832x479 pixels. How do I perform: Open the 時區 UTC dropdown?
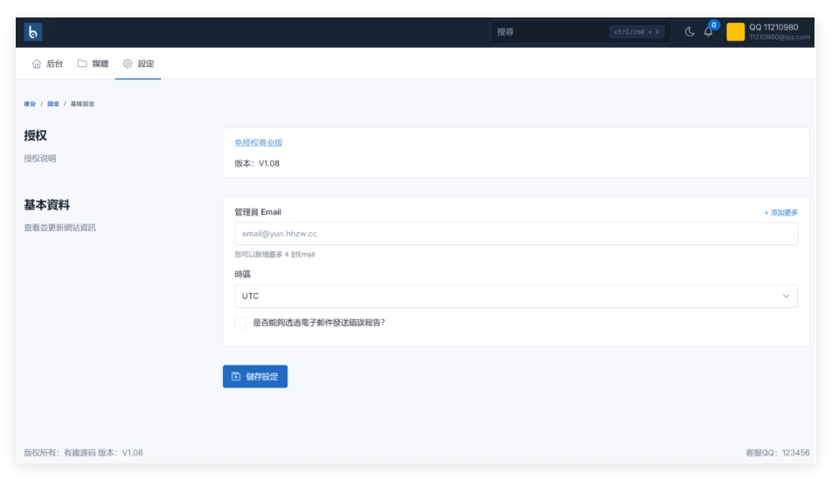coord(516,296)
